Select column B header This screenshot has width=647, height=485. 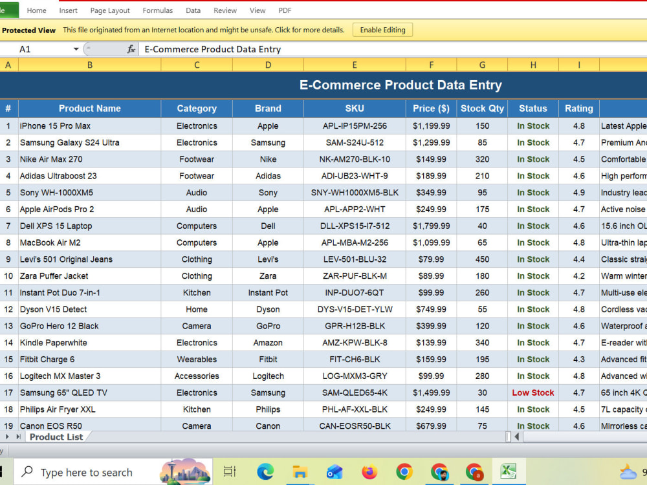89,65
